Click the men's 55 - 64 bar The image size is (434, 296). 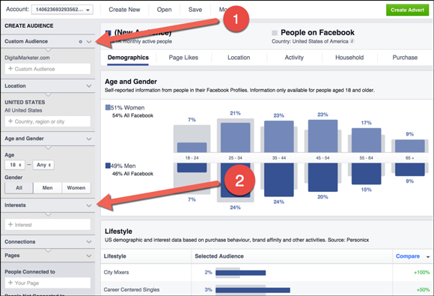coord(366,174)
